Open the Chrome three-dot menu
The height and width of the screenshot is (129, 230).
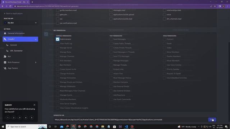tap(227, 6)
